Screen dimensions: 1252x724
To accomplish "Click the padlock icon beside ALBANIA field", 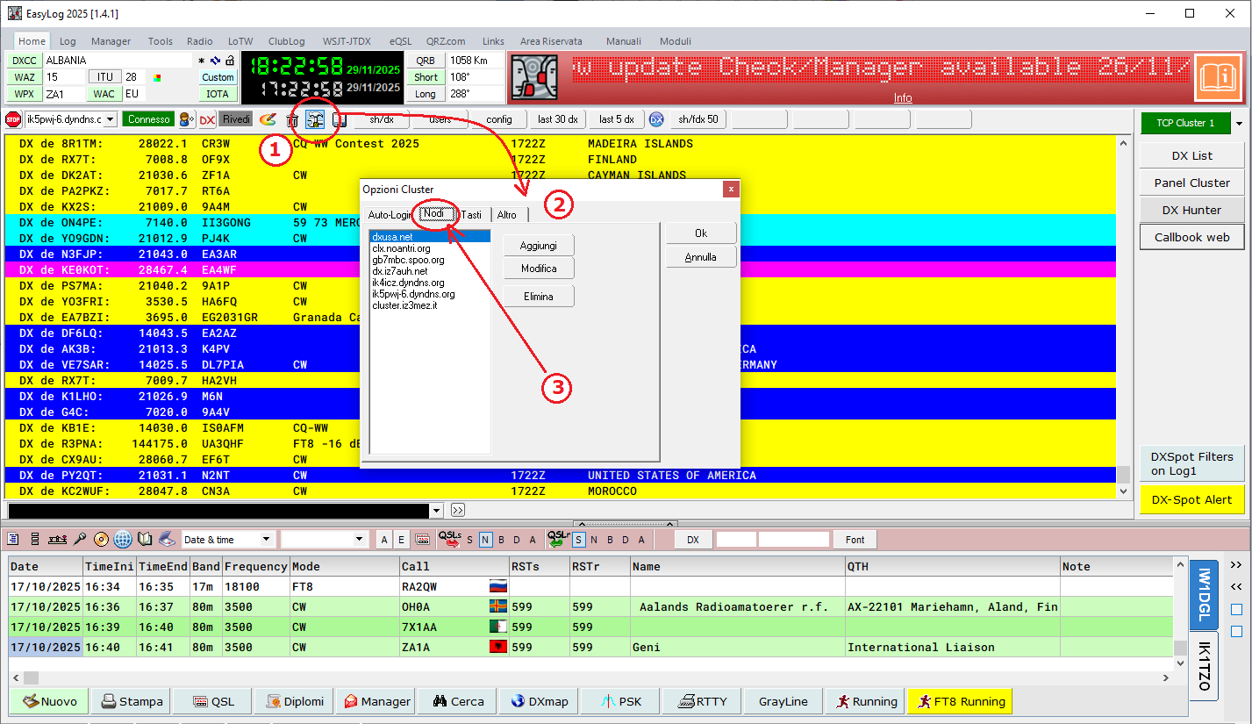I will point(229,61).
